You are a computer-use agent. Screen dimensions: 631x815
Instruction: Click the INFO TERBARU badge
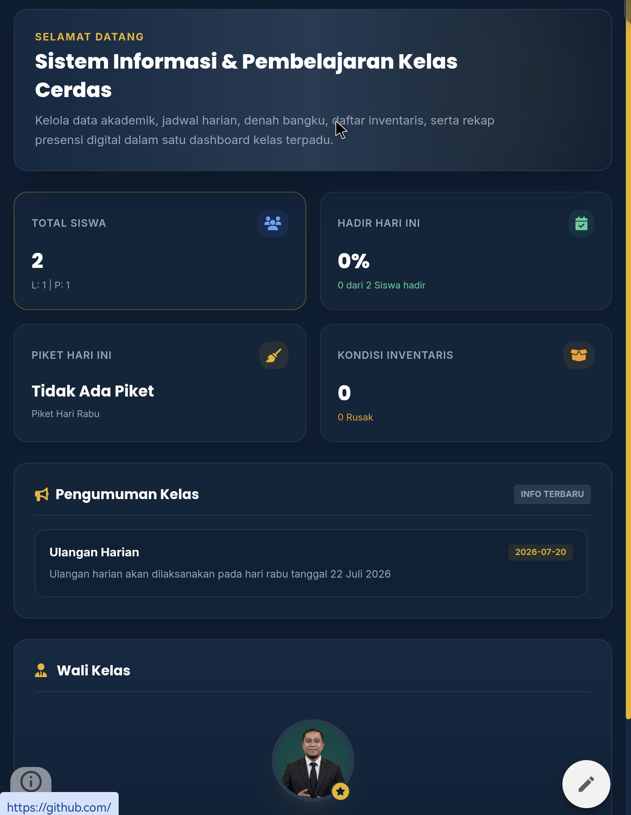tap(552, 494)
